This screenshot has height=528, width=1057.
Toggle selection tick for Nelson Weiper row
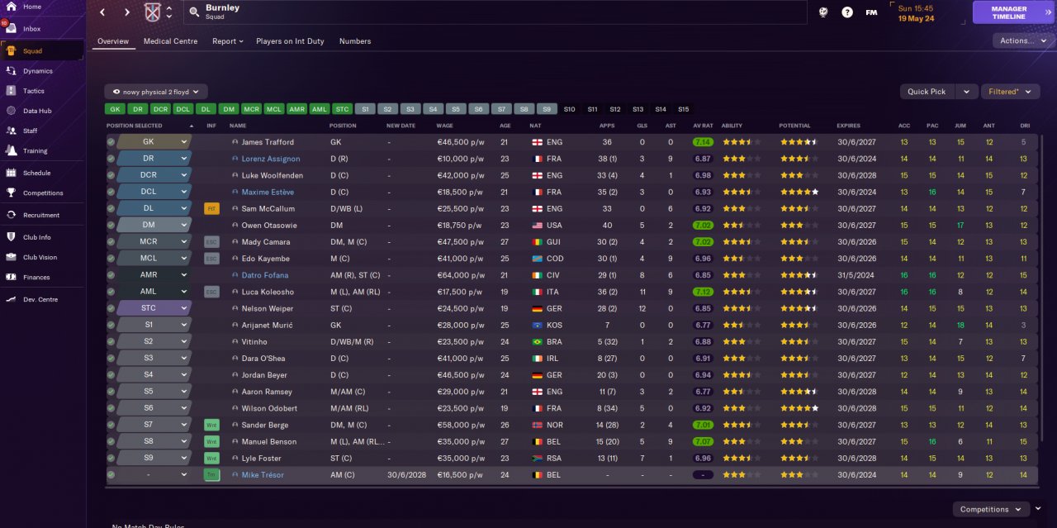[111, 308]
